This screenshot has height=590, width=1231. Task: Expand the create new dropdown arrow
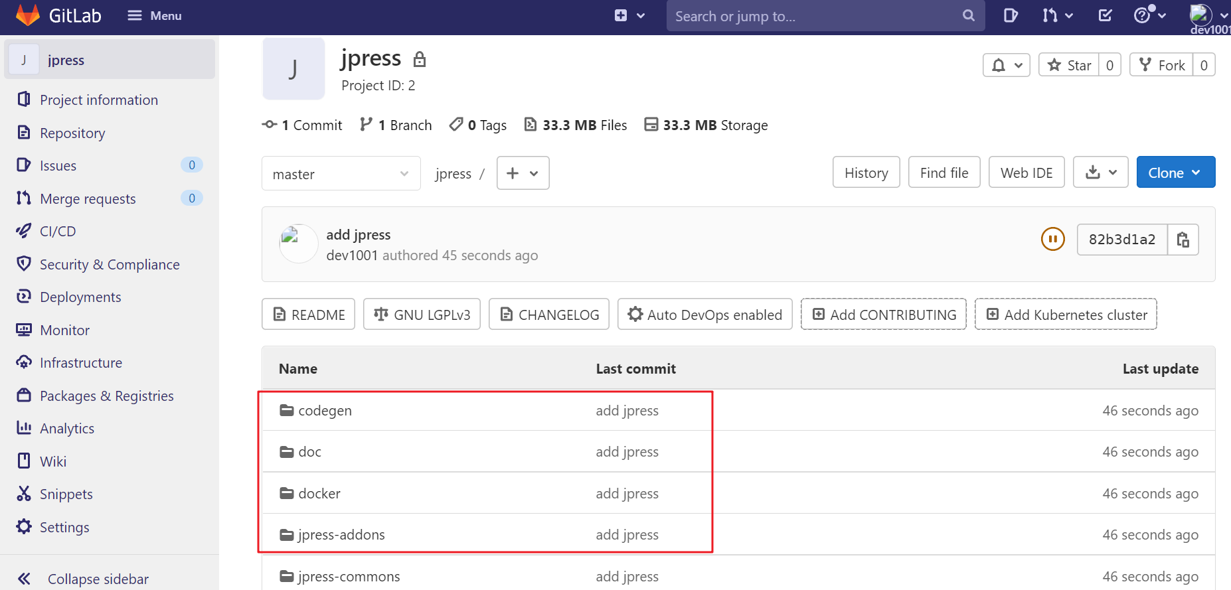641,16
